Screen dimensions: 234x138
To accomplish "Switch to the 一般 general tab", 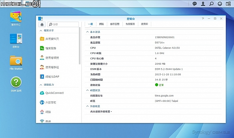I will coord(91,24).
